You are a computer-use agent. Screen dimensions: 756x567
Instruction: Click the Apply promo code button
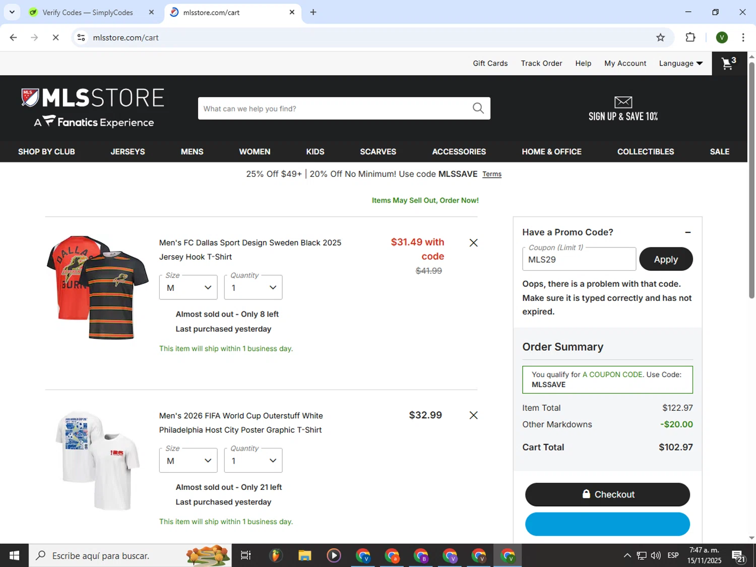click(x=666, y=259)
